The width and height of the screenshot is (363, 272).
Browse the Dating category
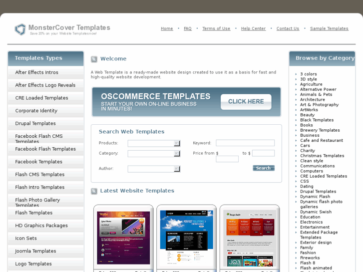pyautogui.click(x=307, y=186)
